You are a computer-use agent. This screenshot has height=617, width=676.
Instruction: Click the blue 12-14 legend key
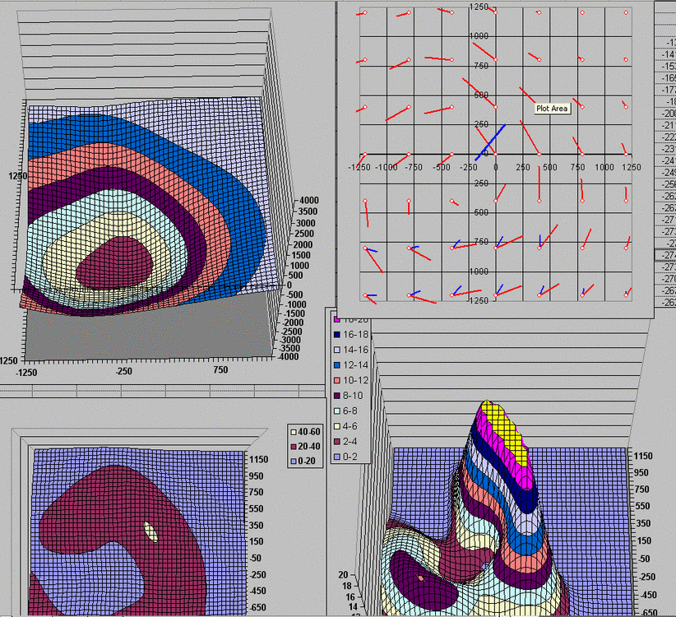(336, 365)
